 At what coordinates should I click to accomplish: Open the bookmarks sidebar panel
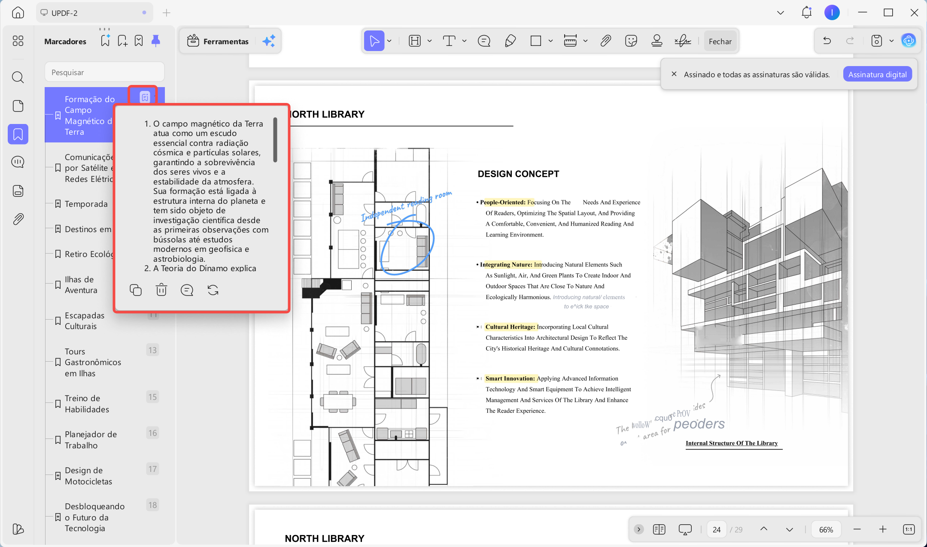click(x=18, y=134)
